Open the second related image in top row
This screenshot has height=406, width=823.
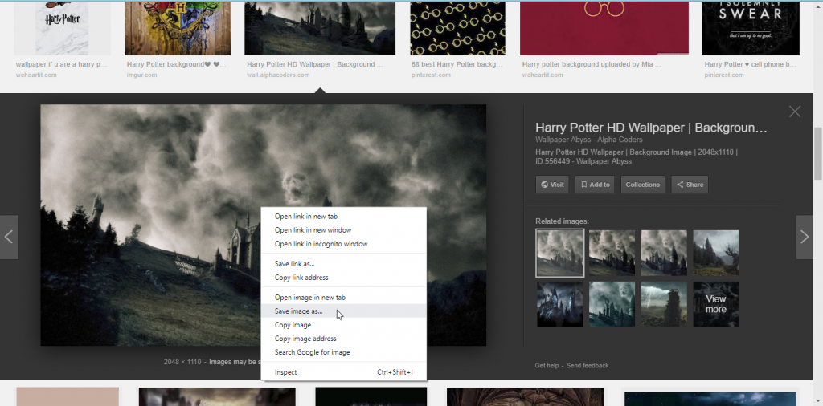[612, 253]
